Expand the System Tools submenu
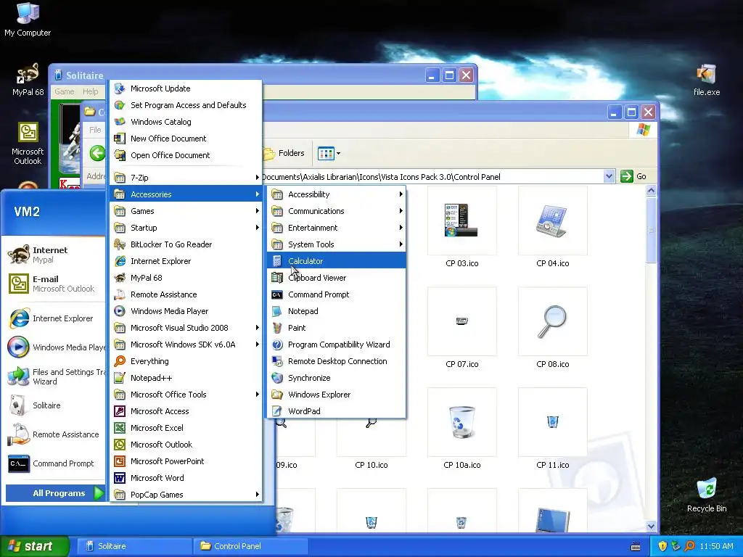 [337, 244]
